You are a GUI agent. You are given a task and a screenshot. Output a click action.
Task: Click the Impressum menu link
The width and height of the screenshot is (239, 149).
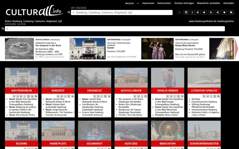pos(148,3)
